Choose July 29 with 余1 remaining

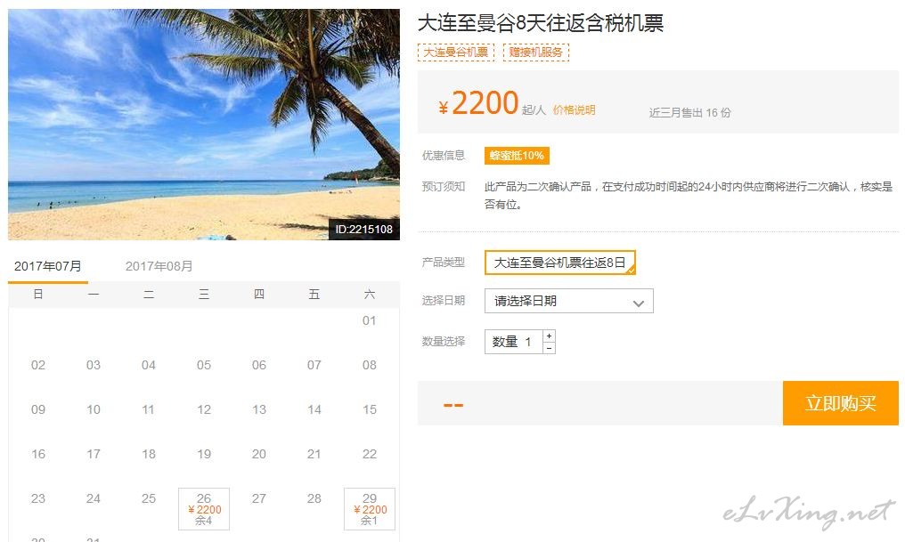[x=370, y=508]
